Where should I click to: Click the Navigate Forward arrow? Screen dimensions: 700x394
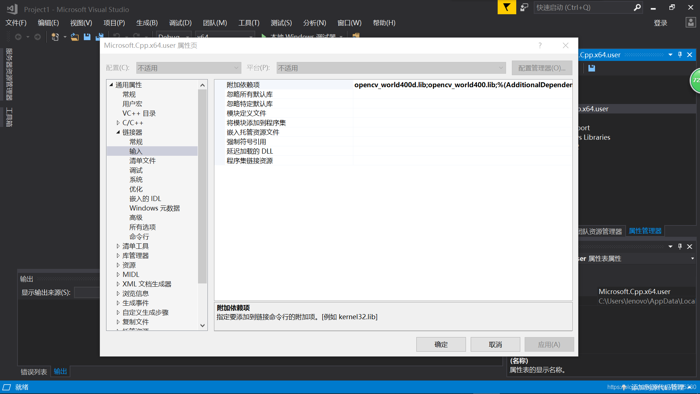tap(37, 37)
